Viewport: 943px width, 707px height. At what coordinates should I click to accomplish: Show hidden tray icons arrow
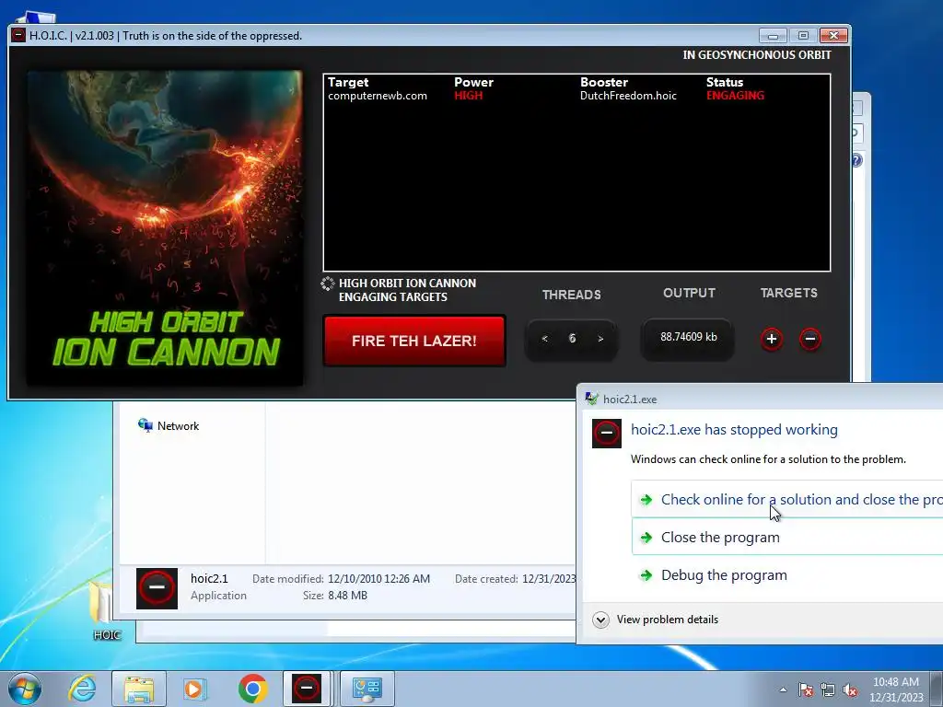(783, 690)
